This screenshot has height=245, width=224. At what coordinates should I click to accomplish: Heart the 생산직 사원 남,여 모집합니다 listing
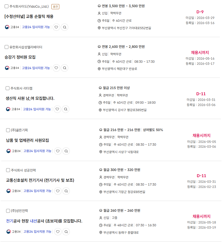[57, 109]
